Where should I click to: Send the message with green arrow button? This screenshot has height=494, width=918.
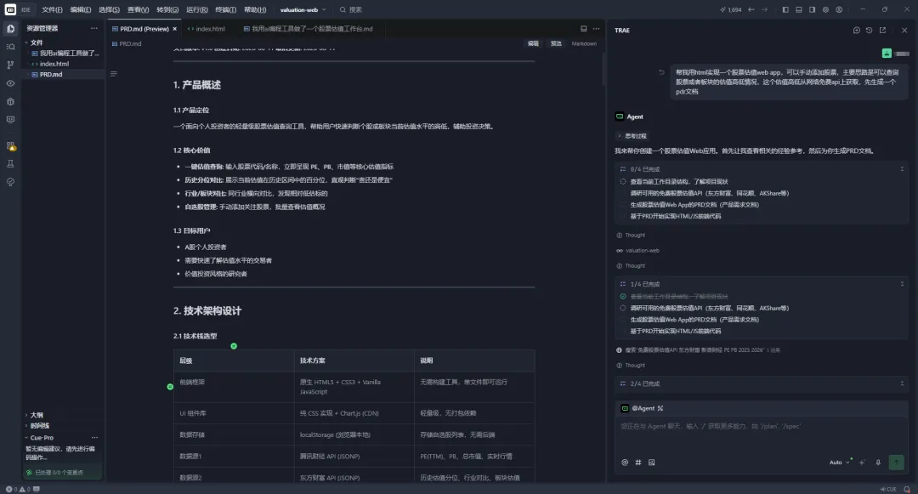[897, 463]
